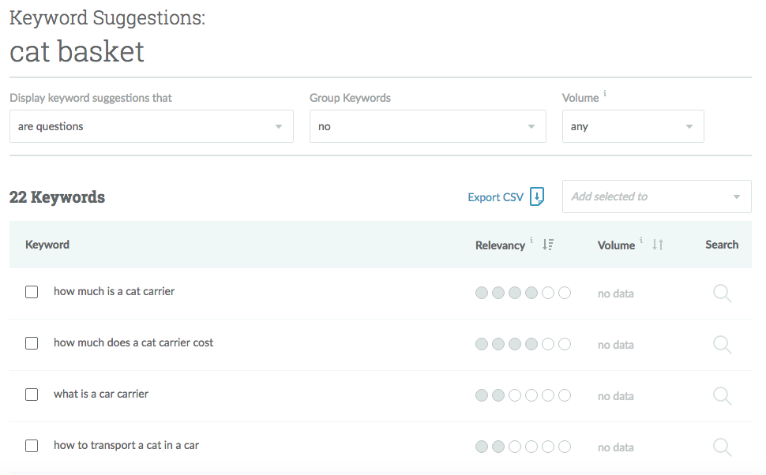
Task: Click the Export CSV download icon
Action: (537, 196)
